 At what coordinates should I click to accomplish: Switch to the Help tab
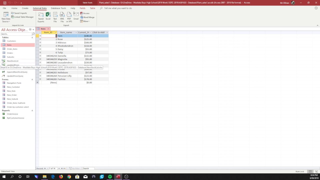pyautogui.click(x=73, y=8)
